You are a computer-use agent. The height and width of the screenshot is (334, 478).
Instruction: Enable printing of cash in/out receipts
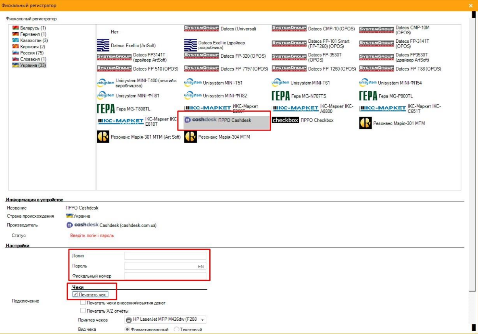coord(83,303)
